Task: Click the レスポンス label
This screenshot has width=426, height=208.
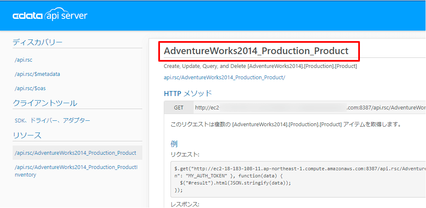Action: click(185, 205)
